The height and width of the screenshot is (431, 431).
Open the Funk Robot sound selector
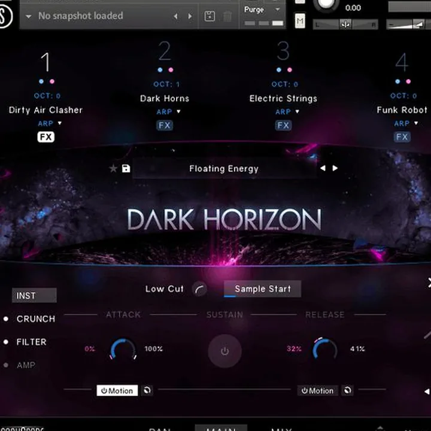pos(402,110)
